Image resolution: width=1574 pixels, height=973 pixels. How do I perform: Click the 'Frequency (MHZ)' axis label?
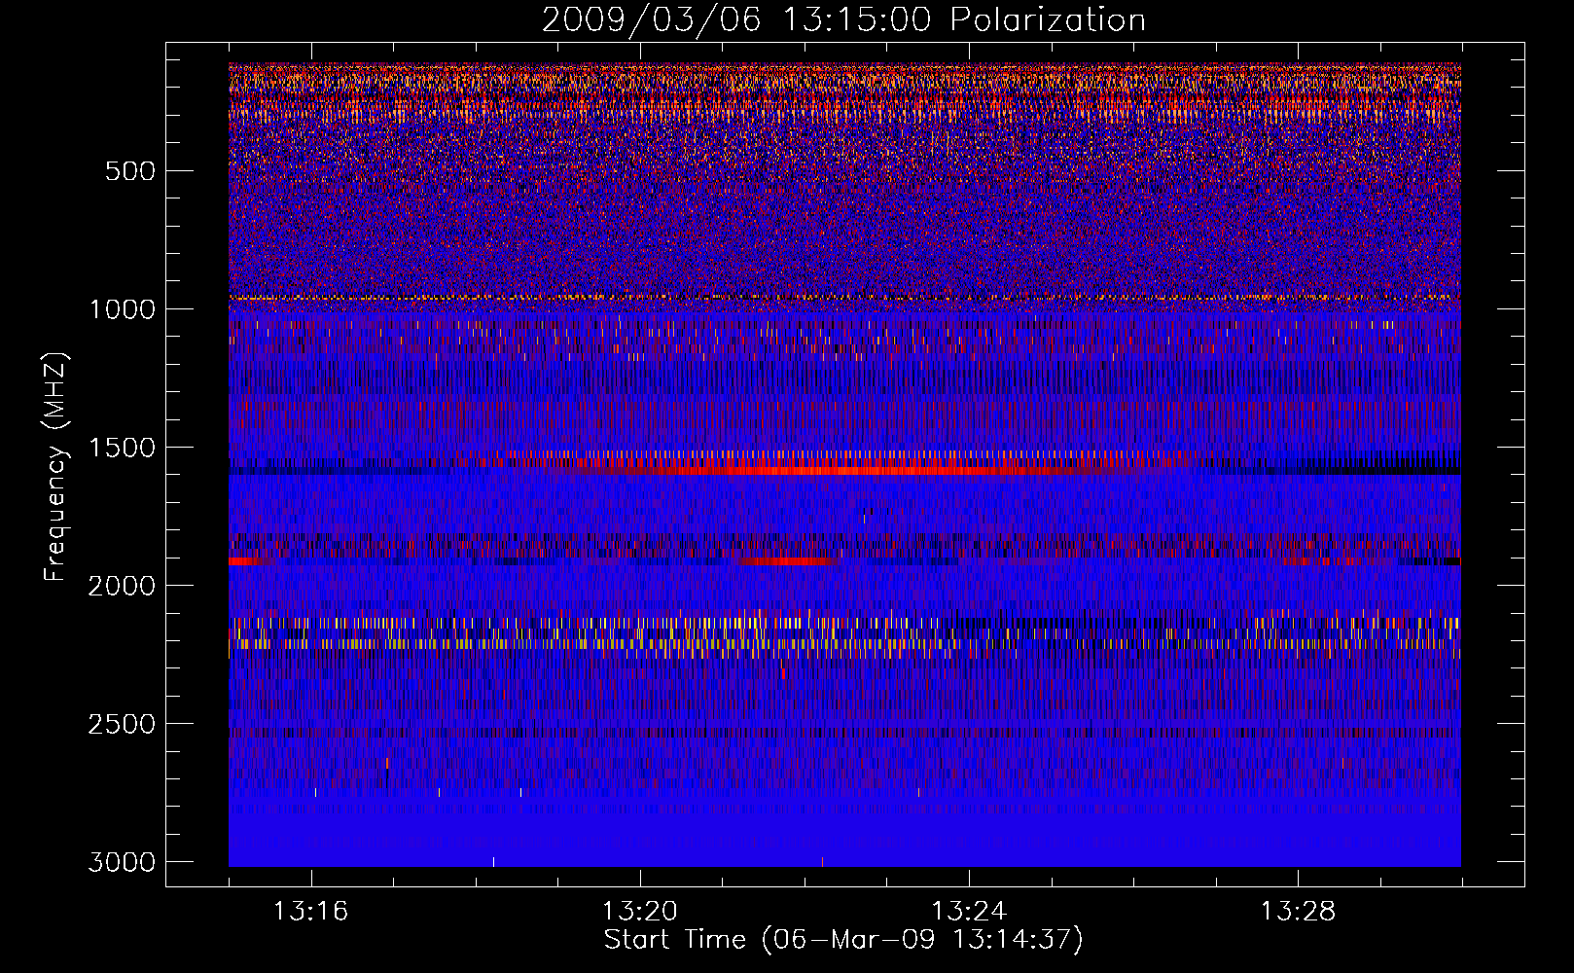point(55,467)
